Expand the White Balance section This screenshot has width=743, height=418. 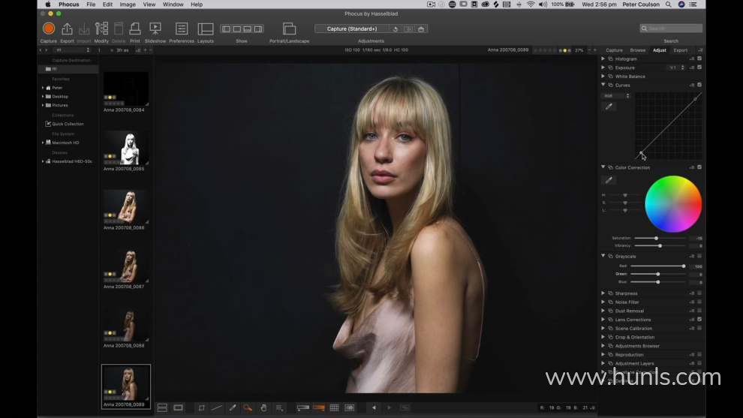[x=603, y=76]
